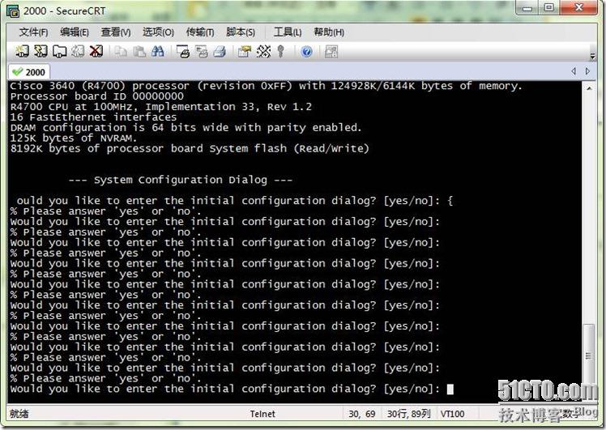Click the grayed Reconnect icon
The image size is (606, 430).
pos(78,51)
